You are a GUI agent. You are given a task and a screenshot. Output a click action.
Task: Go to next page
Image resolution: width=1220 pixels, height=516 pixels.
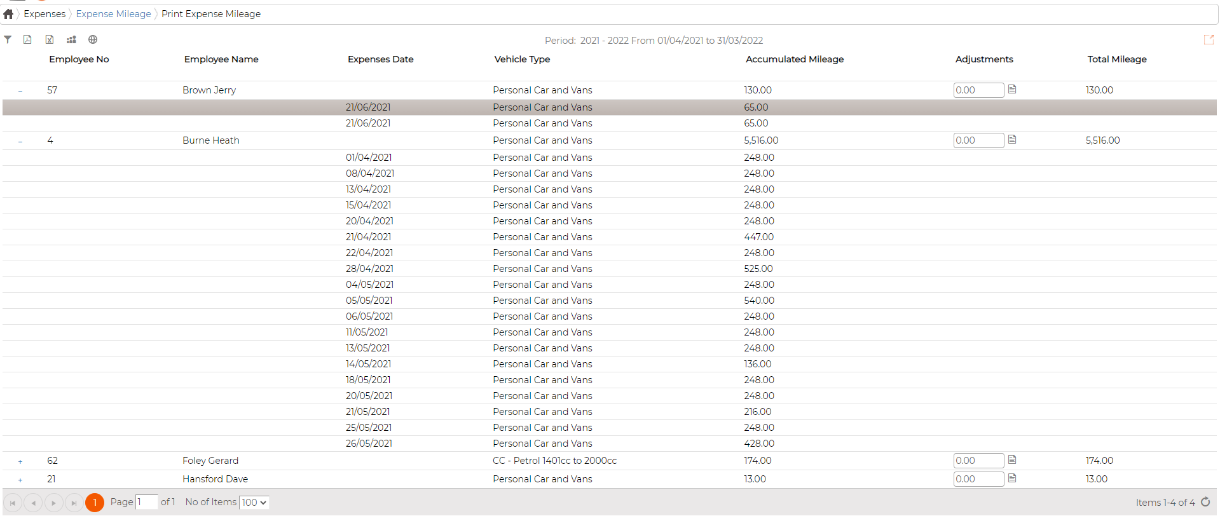54,503
